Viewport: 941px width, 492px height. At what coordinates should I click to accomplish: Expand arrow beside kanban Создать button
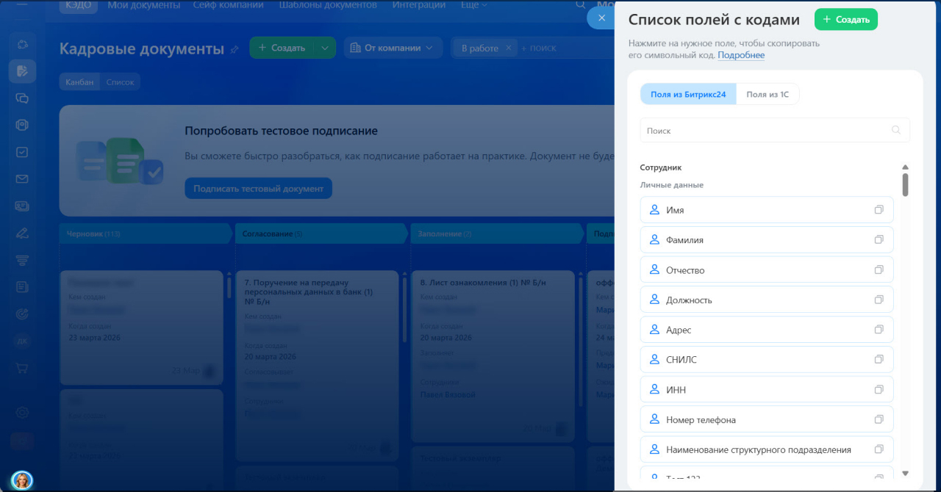click(x=325, y=48)
